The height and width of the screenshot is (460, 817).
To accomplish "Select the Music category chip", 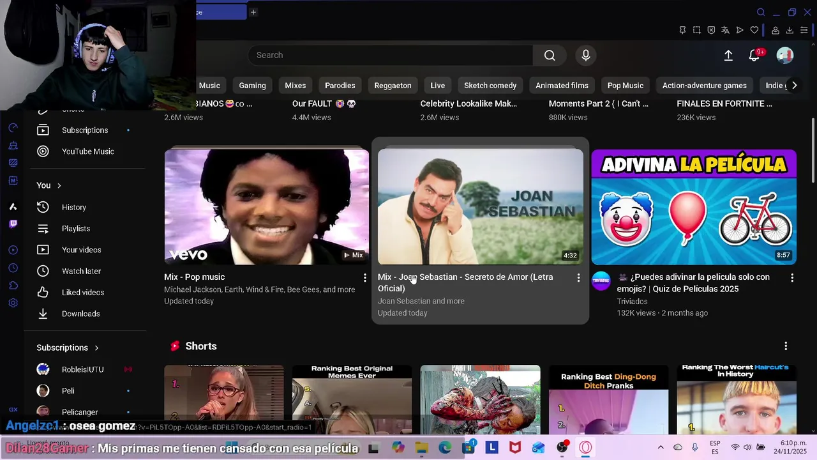I will click(x=209, y=86).
